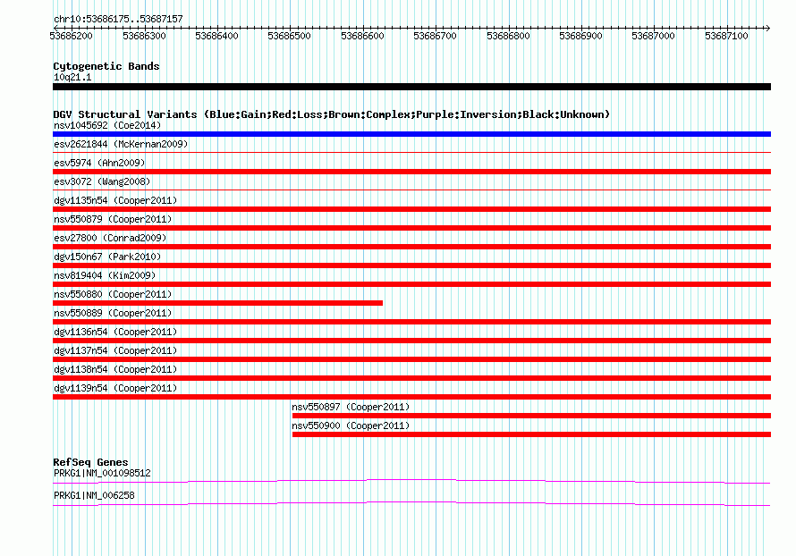
Task: Click the magenta PRKG1|NM_006258 gene line
Action: 411,503
